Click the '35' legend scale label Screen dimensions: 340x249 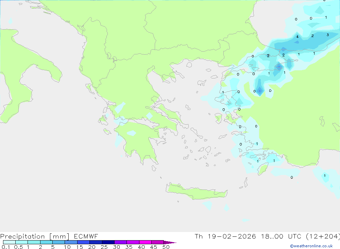(x=129, y=247)
